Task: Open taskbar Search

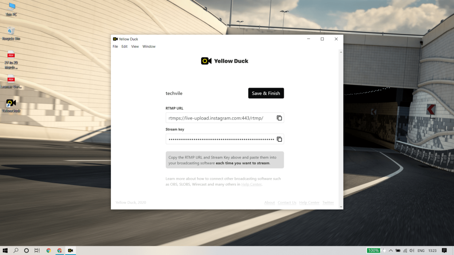Action: [x=16, y=251]
